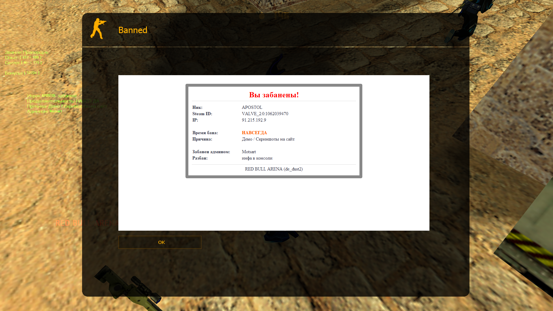
Task: Click the nickname value APOSTOL
Action: coord(252,107)
